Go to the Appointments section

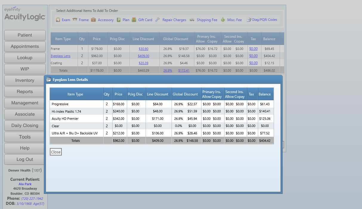click(x=25, y=46)
